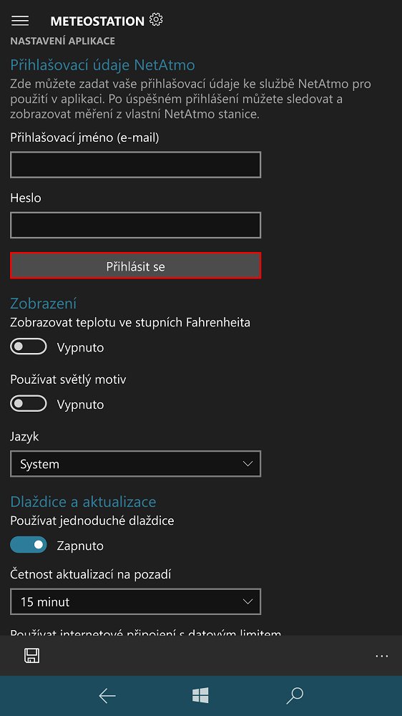Click the Zobrazení section heading
Screen dimensions: 402x716
(x=44, y=303)
